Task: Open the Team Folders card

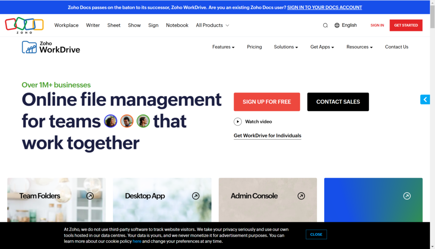Action: tap(56, 200)
